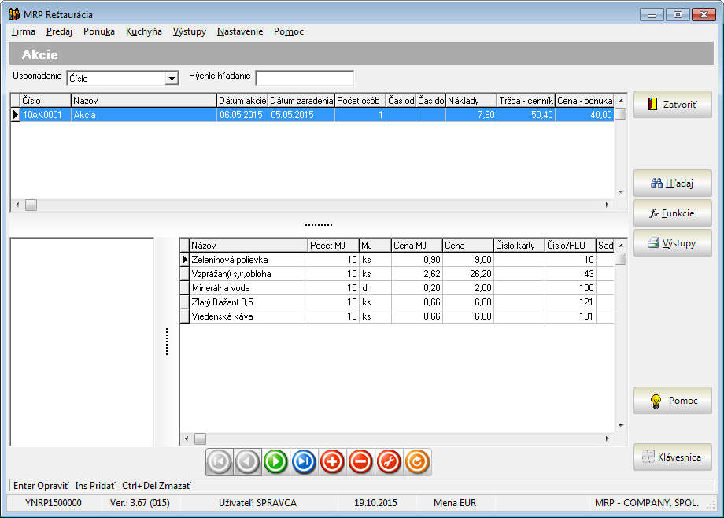Open the Kuchyňa menu
This screenshot has height=518, width=724.
pos(143,31)
